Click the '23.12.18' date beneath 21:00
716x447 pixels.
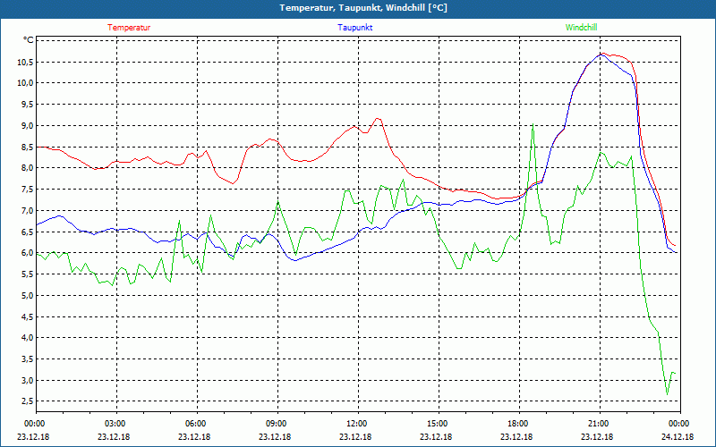[597, 437]
